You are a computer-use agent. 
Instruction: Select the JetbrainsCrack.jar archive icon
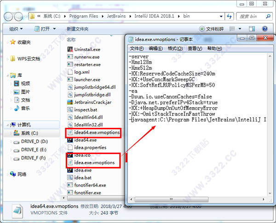(x=70, y=102)
